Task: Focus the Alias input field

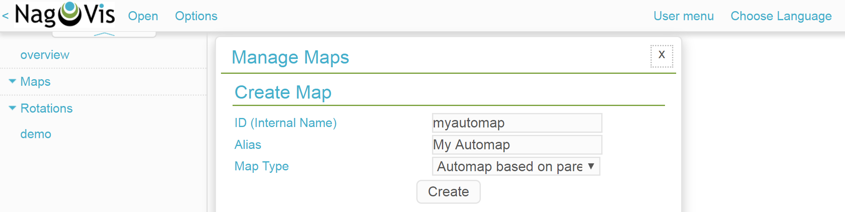Action: [517, 145]
